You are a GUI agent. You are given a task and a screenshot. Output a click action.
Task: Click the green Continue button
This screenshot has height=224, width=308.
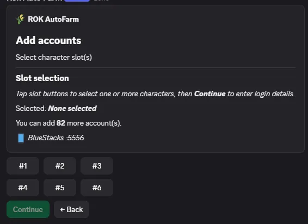tap(28, 209)
